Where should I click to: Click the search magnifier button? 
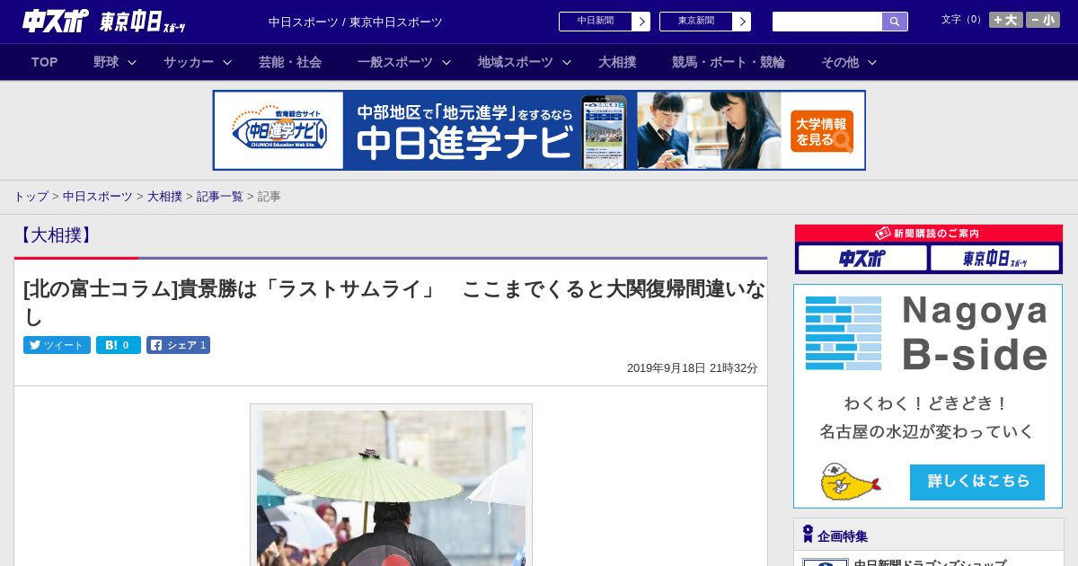click(x=895, y=22)
